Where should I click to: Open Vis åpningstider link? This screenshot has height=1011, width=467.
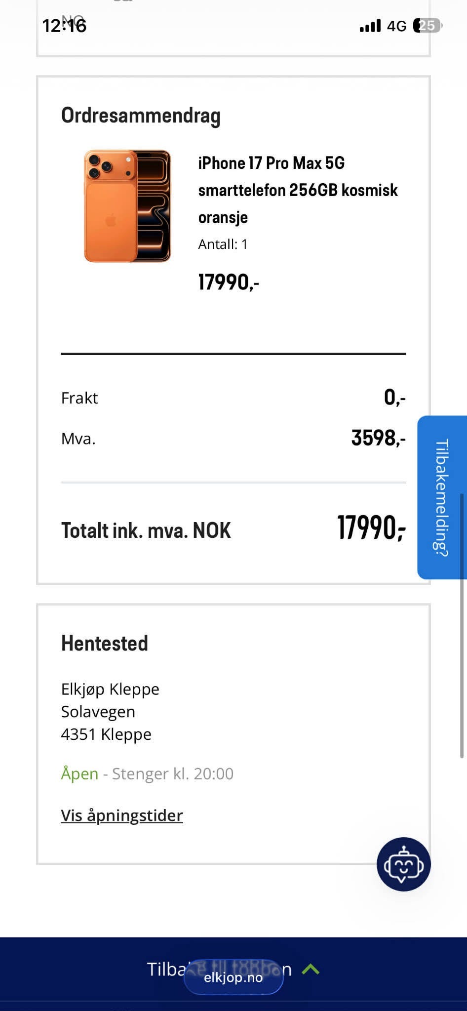point(121,815)
